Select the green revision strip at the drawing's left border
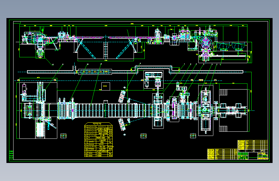 [x=11, y=155]
